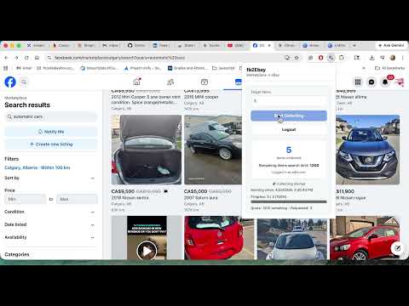
Task: Click the new message compose icon
Action: [397, 248]
